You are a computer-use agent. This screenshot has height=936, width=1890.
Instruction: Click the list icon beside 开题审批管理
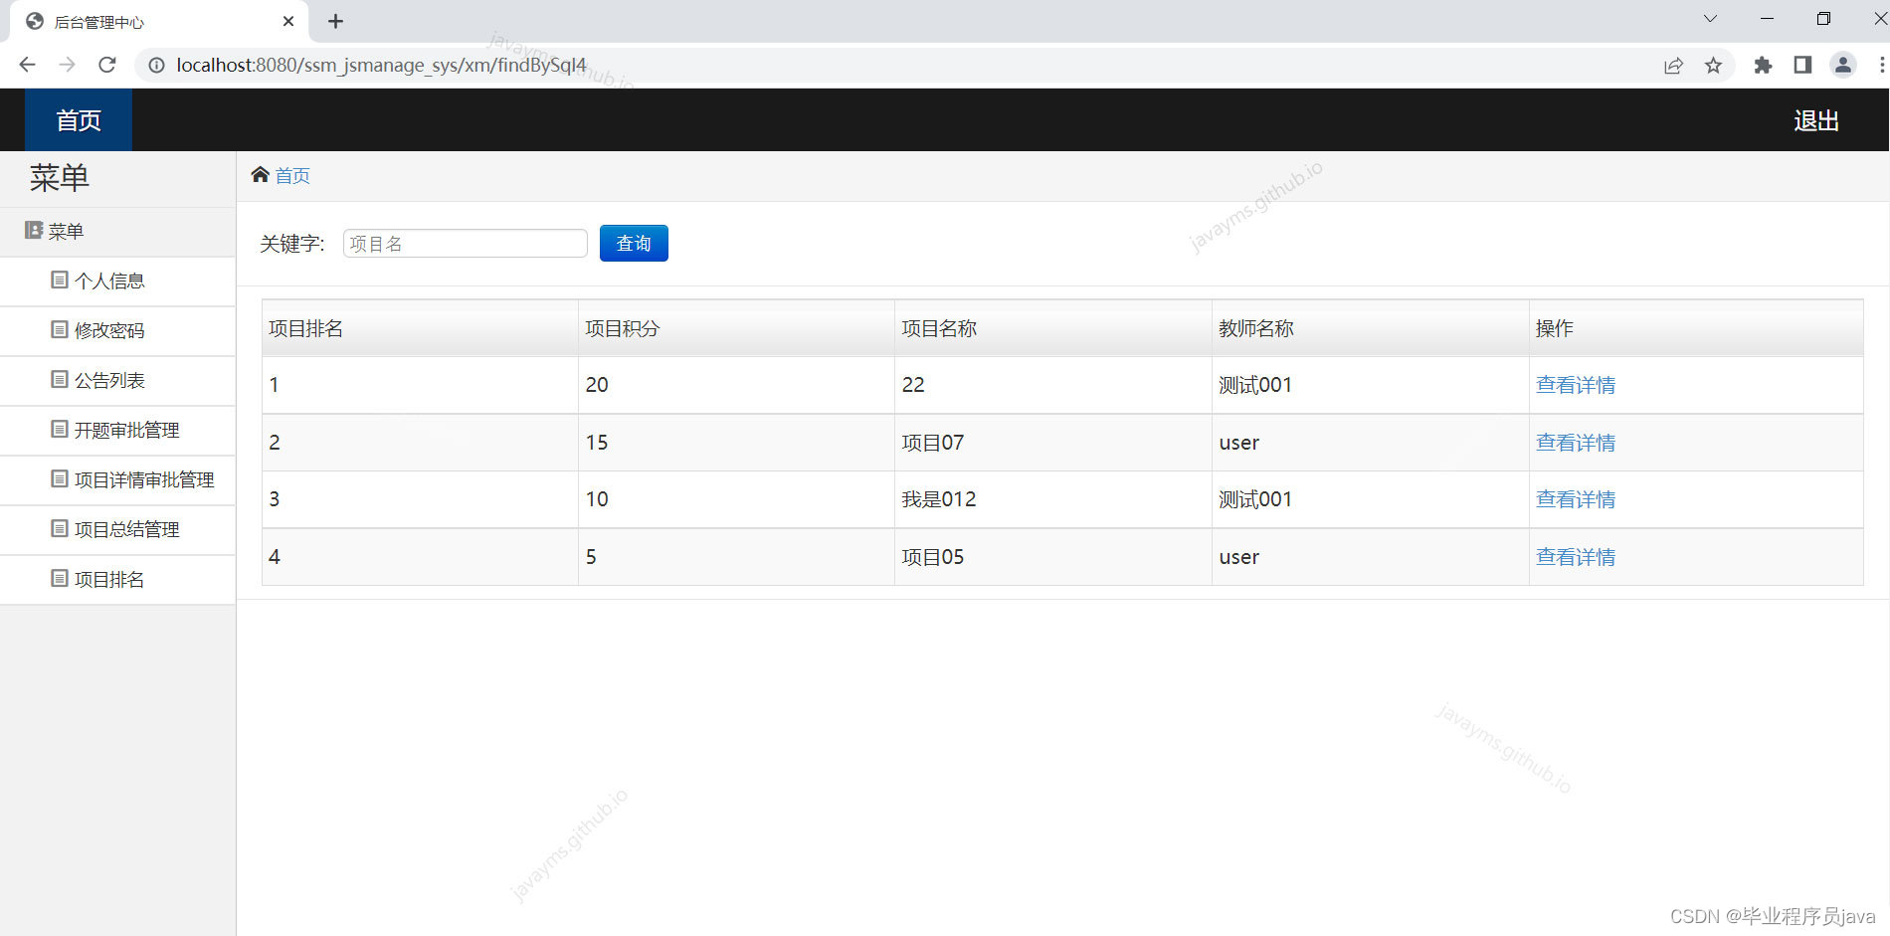tap(60, 430)
